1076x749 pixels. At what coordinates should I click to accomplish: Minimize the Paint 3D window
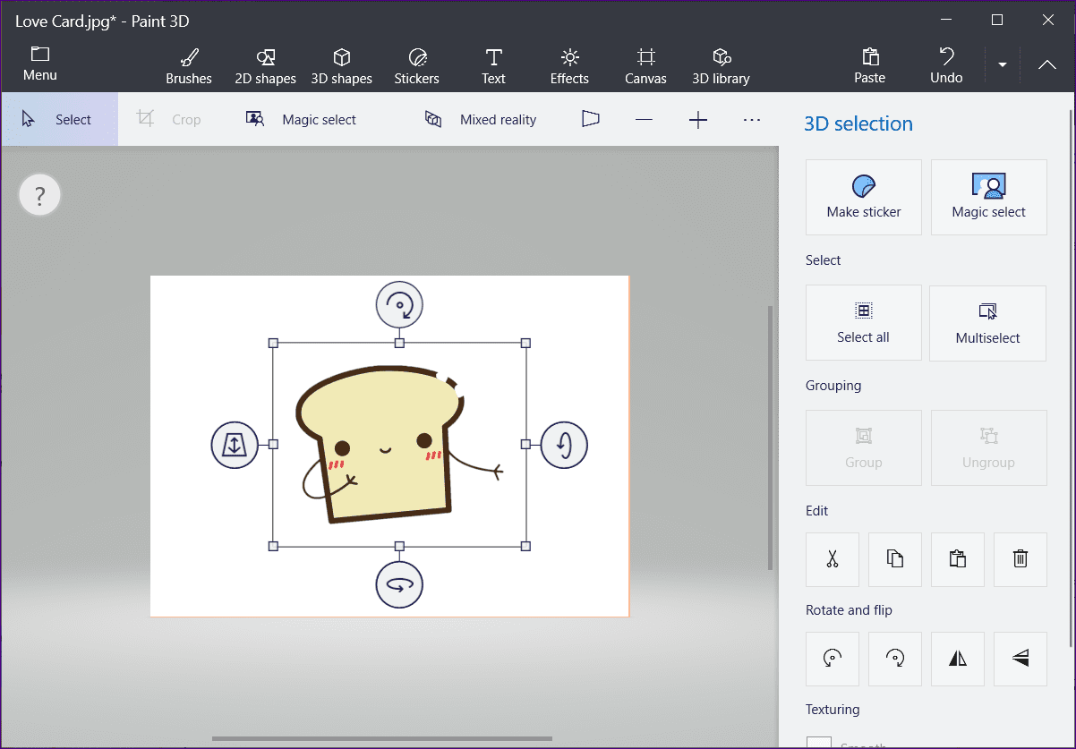[947, 20]
